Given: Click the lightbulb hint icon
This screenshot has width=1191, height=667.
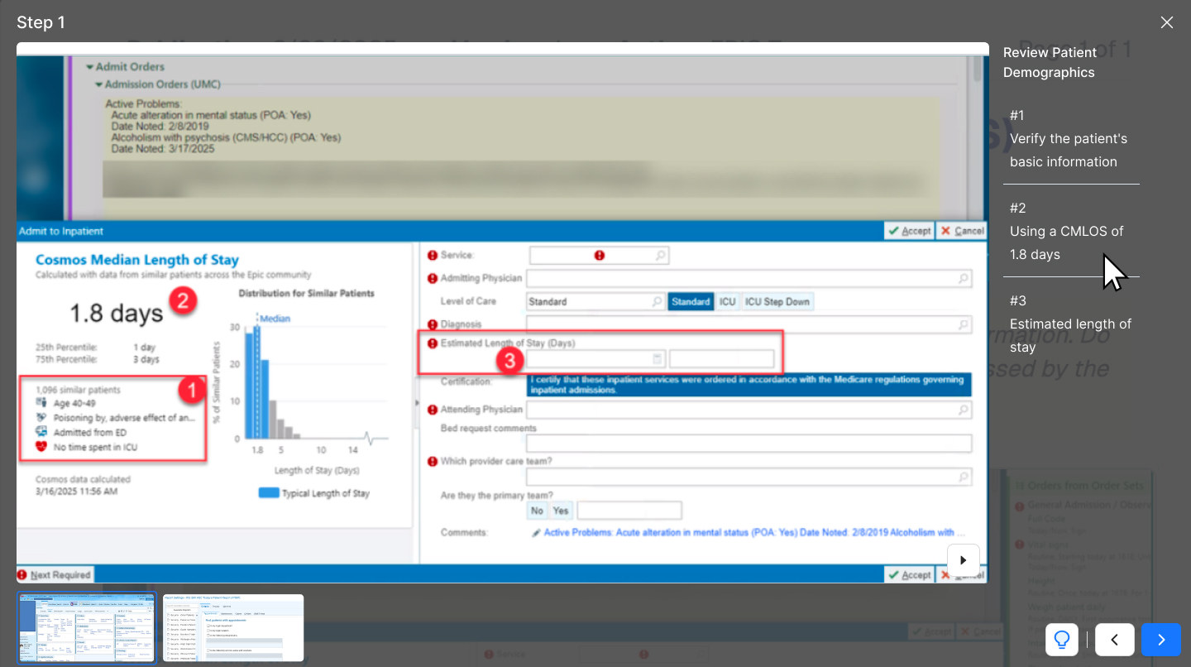Looking at the screenshot, I should (1062, 640).
